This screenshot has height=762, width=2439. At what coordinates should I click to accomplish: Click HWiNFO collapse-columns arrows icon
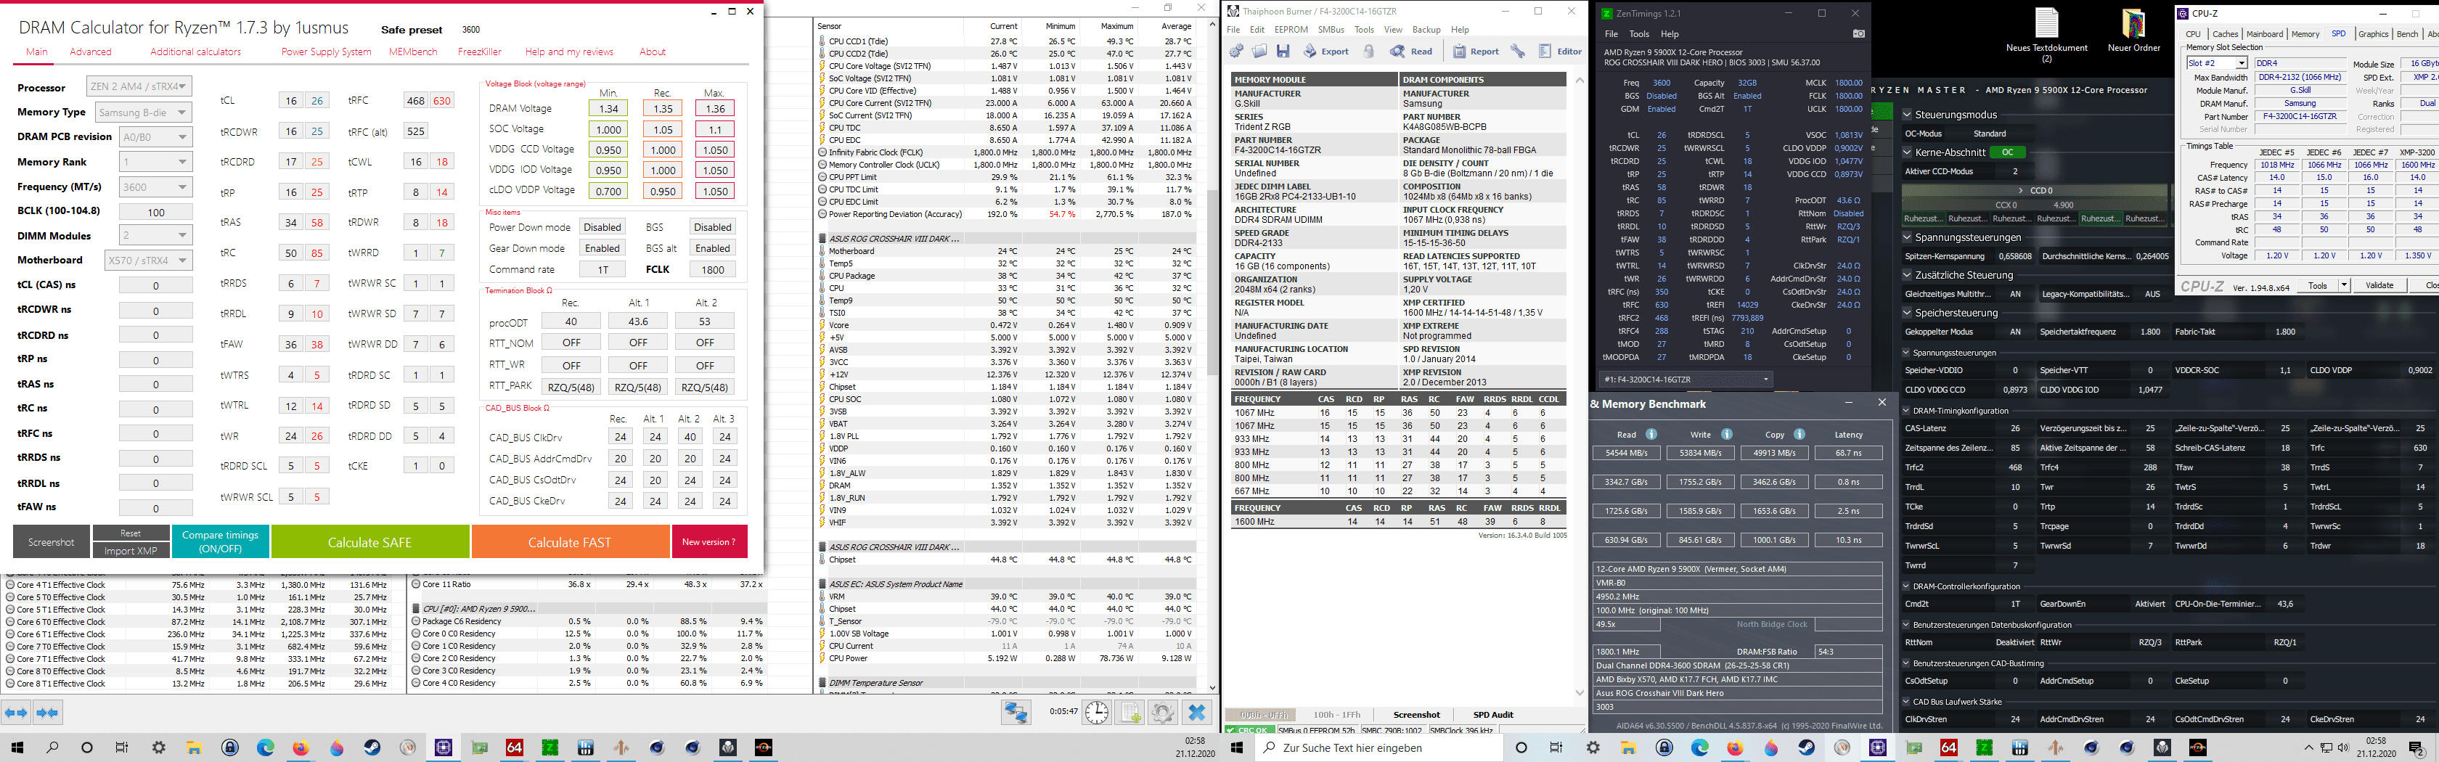coord(47,713)
